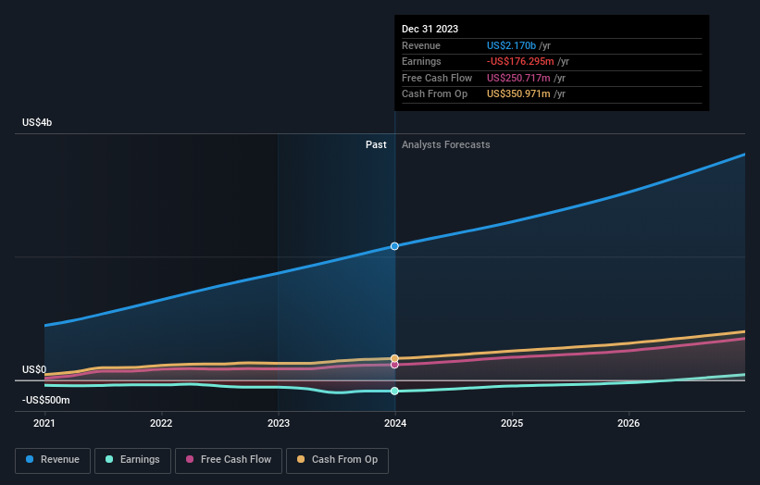Screen dimensions: 760x485
Task: Select the Cash From Op marker at 2024
Action: 394,358
